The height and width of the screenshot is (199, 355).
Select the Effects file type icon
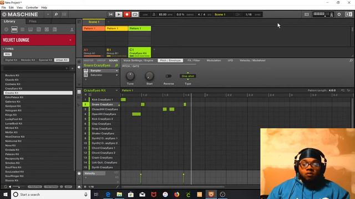38,29
